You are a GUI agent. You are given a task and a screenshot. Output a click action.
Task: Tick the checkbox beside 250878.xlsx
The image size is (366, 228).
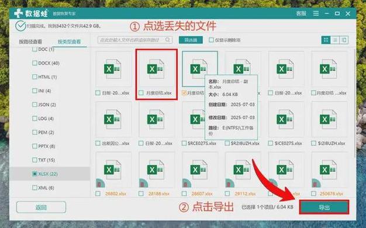click(313, 194)
